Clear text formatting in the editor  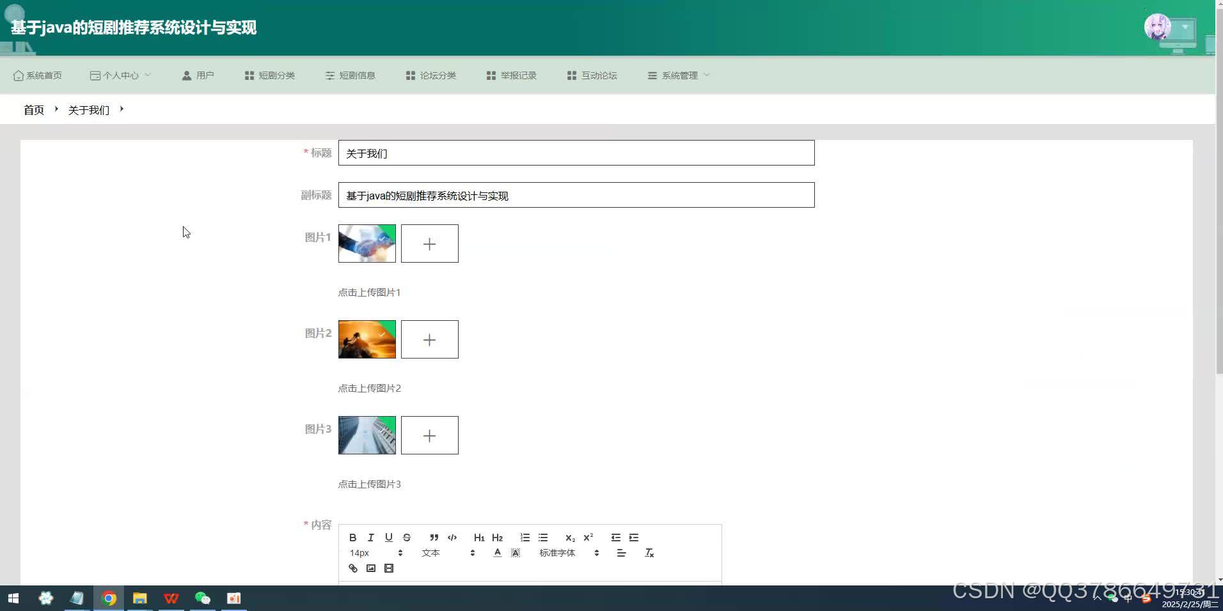click(x=649, y=553)
